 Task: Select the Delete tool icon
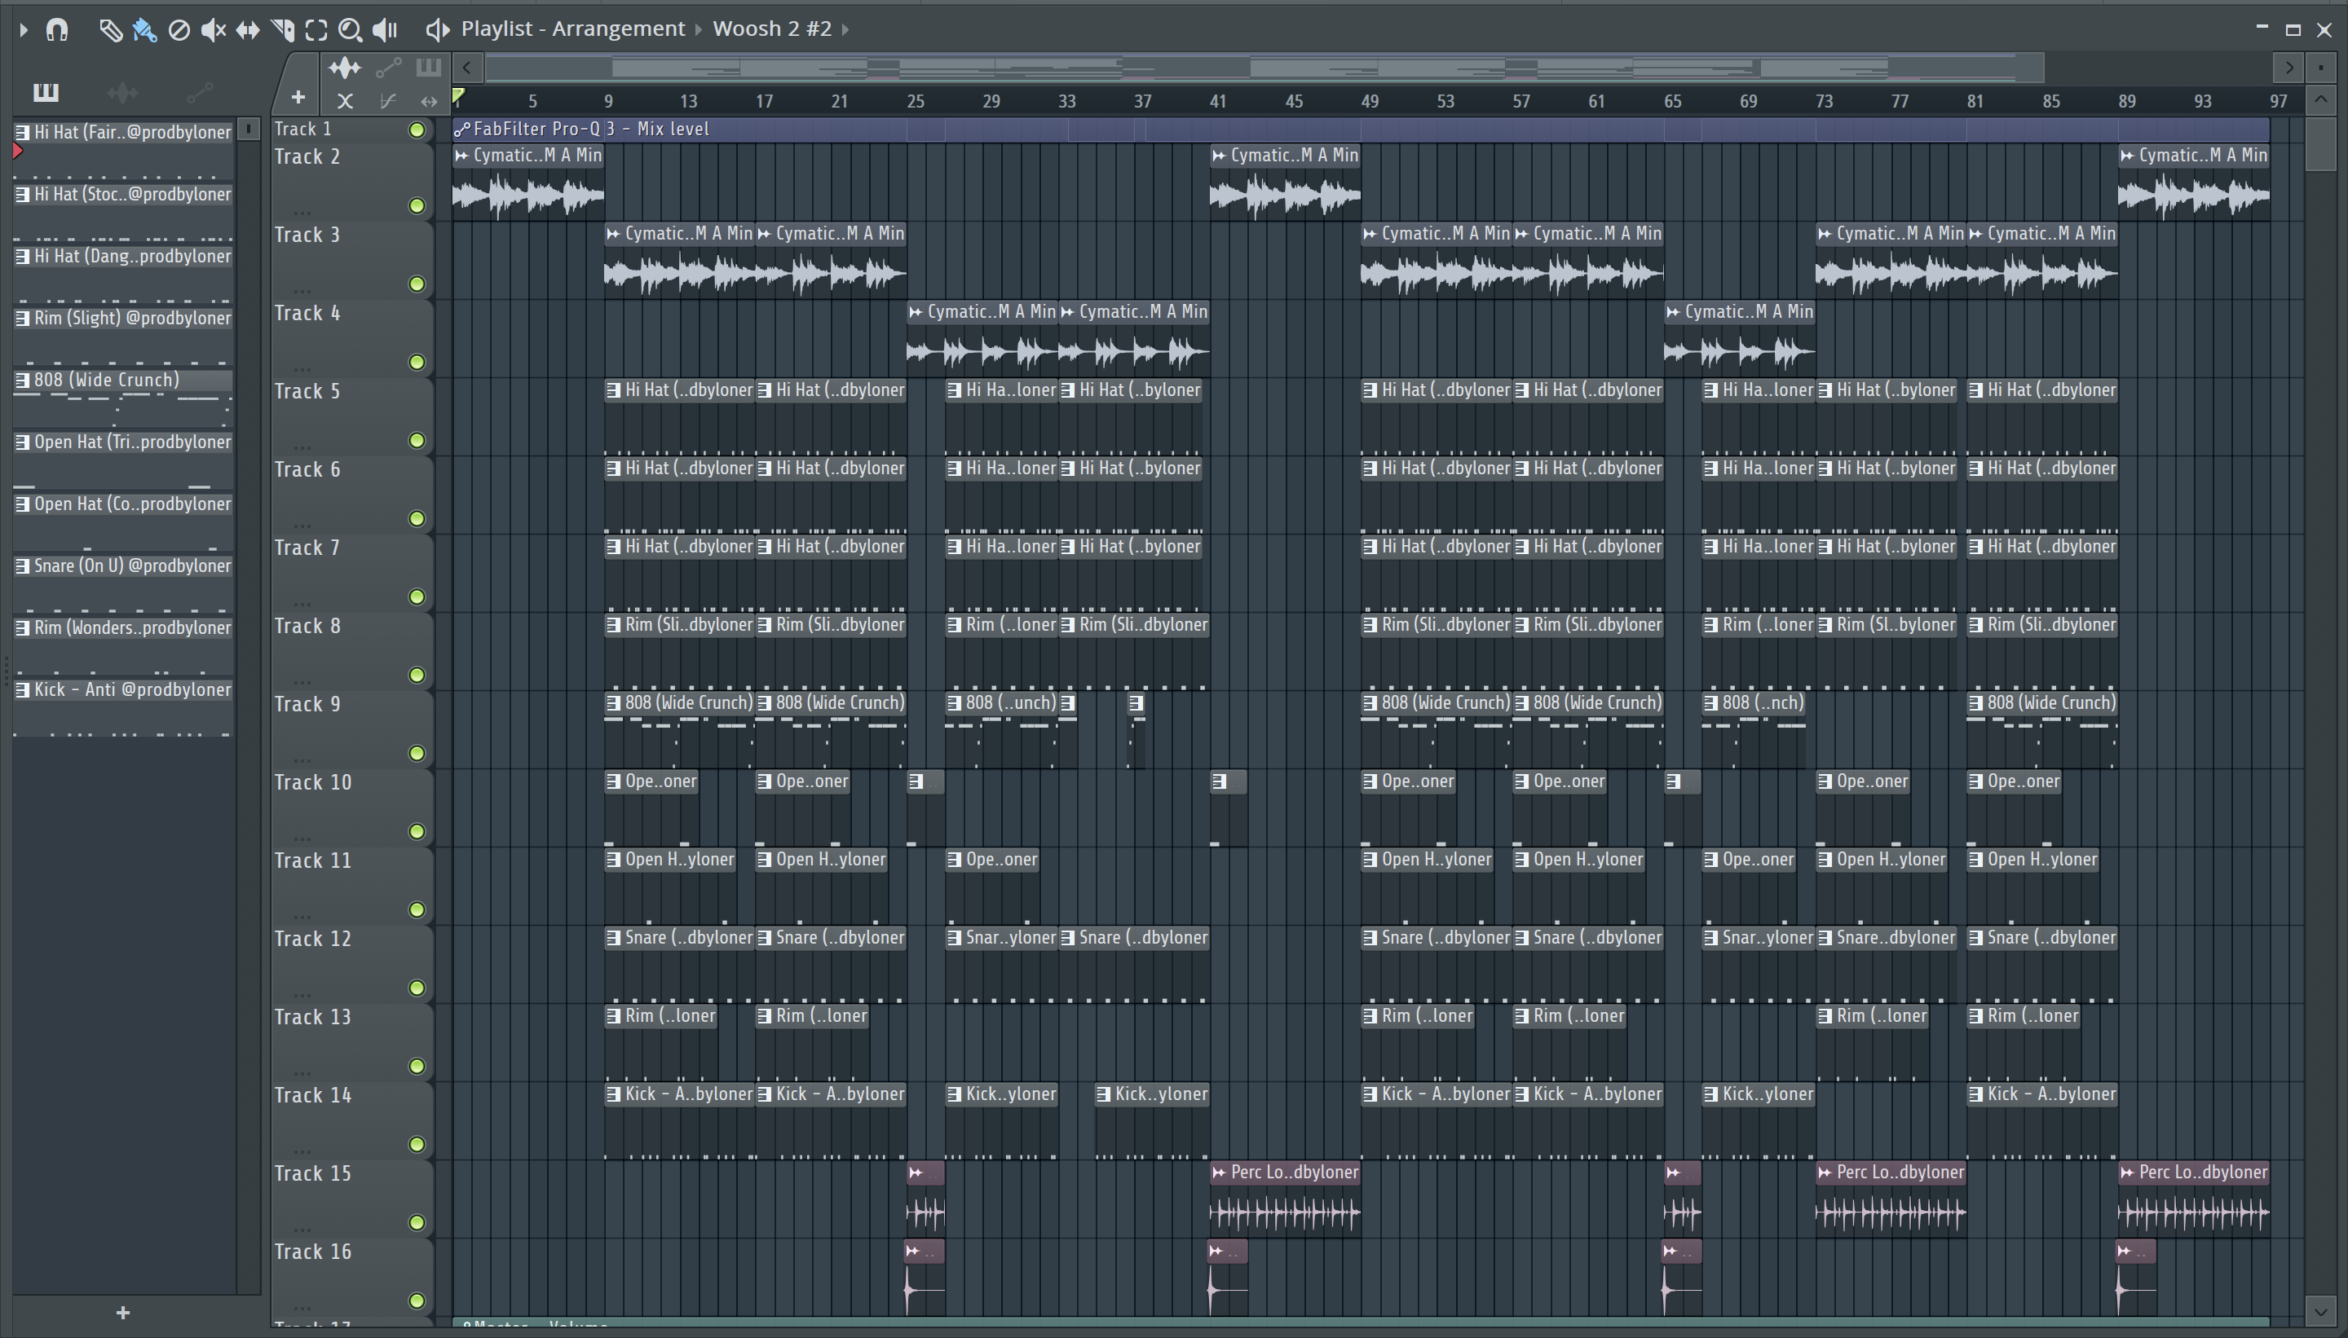(179, 29)
